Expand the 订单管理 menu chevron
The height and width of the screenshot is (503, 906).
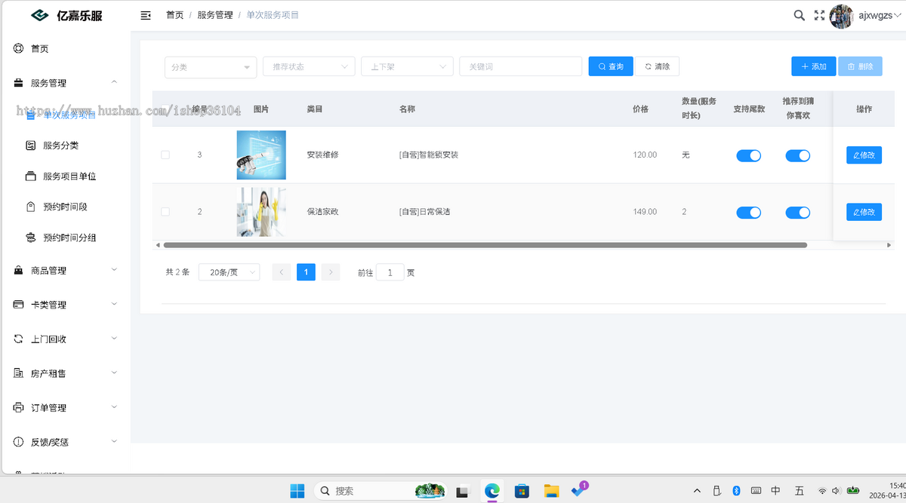[x=114, y=407]
